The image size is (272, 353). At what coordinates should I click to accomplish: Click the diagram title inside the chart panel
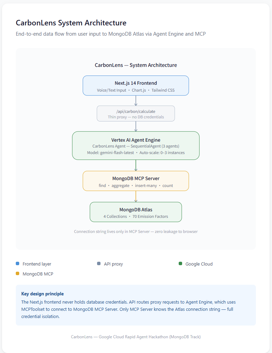click(136, 65)
